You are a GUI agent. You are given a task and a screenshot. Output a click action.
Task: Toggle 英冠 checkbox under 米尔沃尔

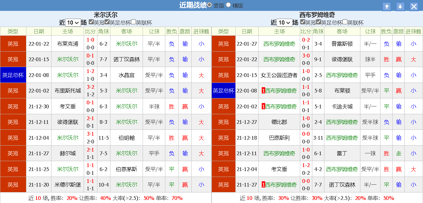tap(91, 22)
